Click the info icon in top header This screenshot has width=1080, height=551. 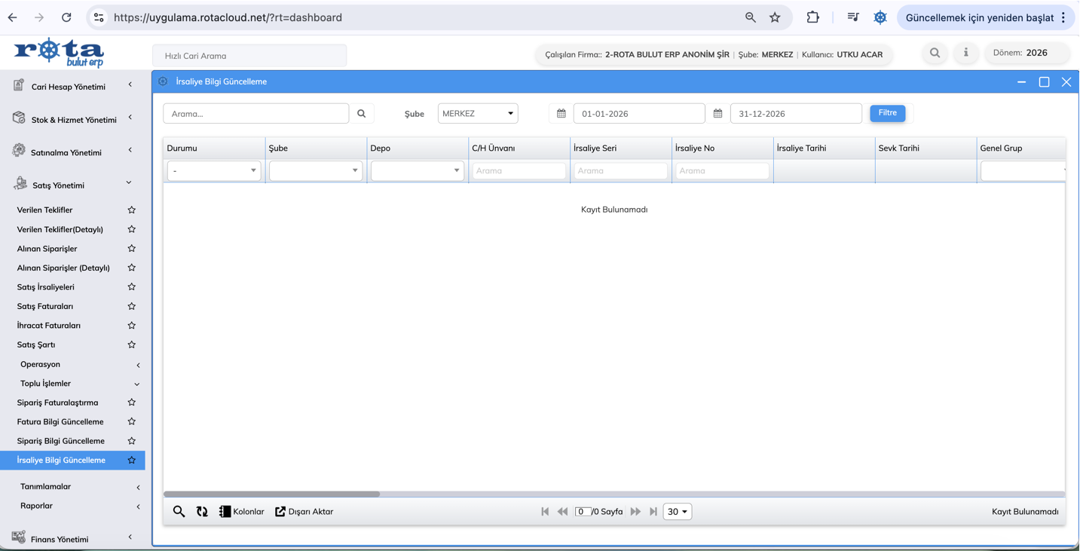965,53
